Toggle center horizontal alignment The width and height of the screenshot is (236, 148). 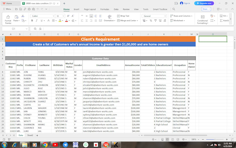click(86, 21)
